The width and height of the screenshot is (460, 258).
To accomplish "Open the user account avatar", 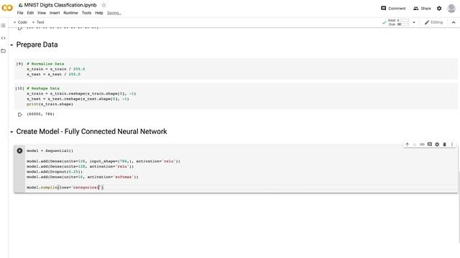I will pos(451,8).
